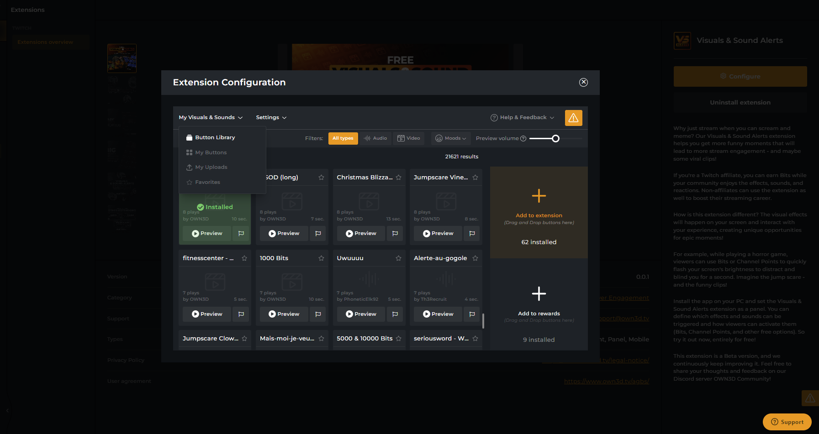Expand the Settings dropdown menu

(271, 117)
